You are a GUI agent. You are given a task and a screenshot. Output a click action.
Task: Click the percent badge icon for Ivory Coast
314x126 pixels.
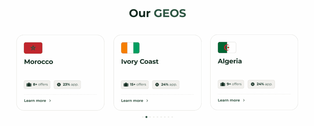point(157,85)
